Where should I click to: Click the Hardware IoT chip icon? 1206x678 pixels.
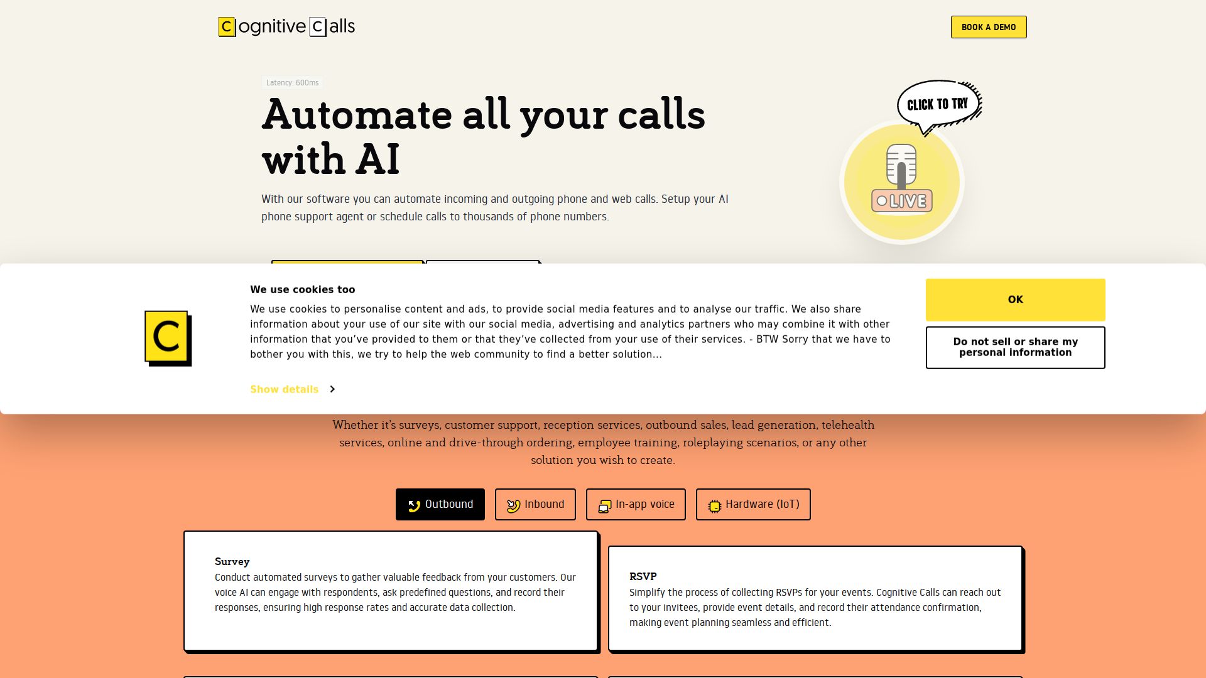[714, 506]
